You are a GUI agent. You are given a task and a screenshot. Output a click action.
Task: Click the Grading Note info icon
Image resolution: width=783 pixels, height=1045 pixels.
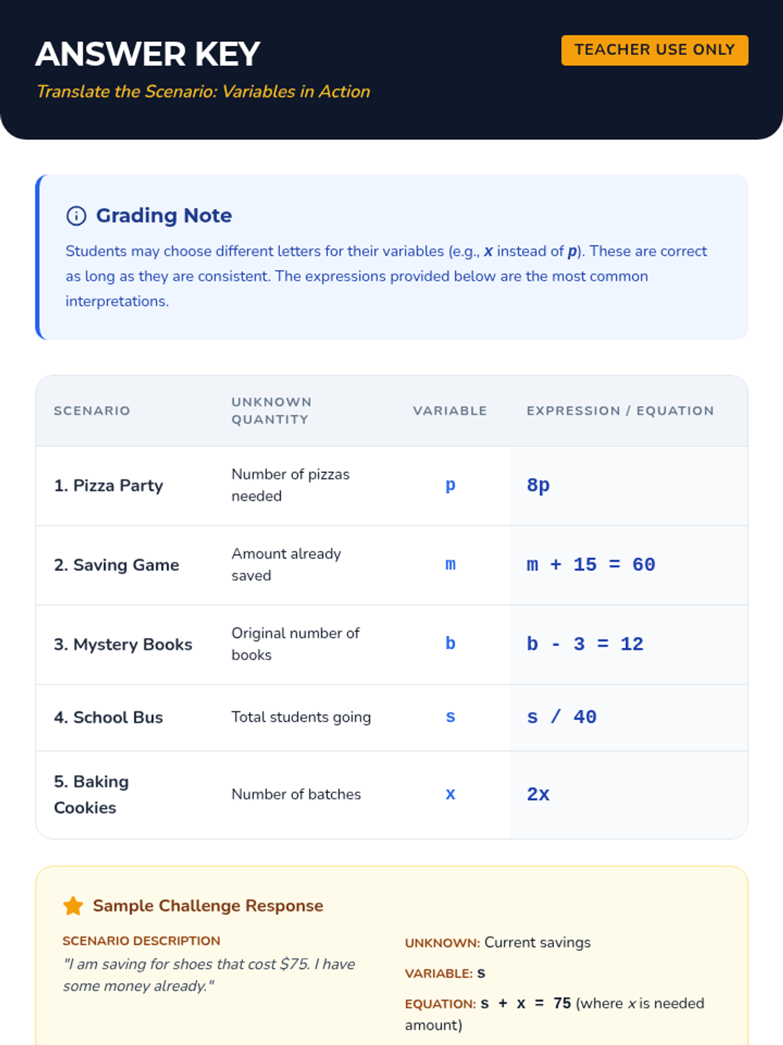(76, 216)
